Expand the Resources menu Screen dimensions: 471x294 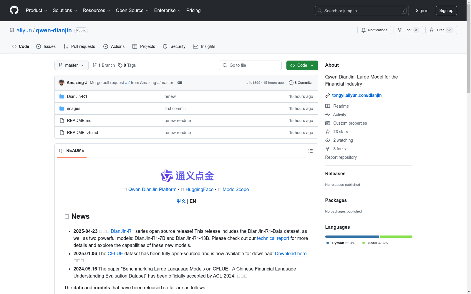tap(97, 11)
